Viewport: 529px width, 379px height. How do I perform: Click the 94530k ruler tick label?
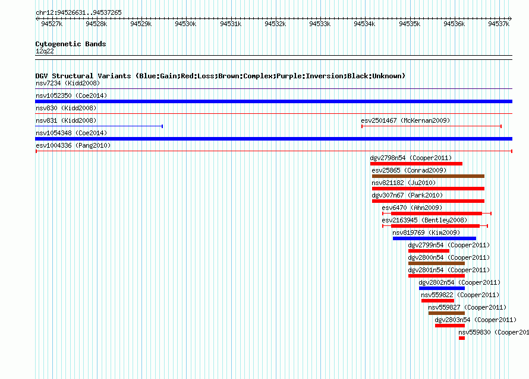(x=185, y=24)
